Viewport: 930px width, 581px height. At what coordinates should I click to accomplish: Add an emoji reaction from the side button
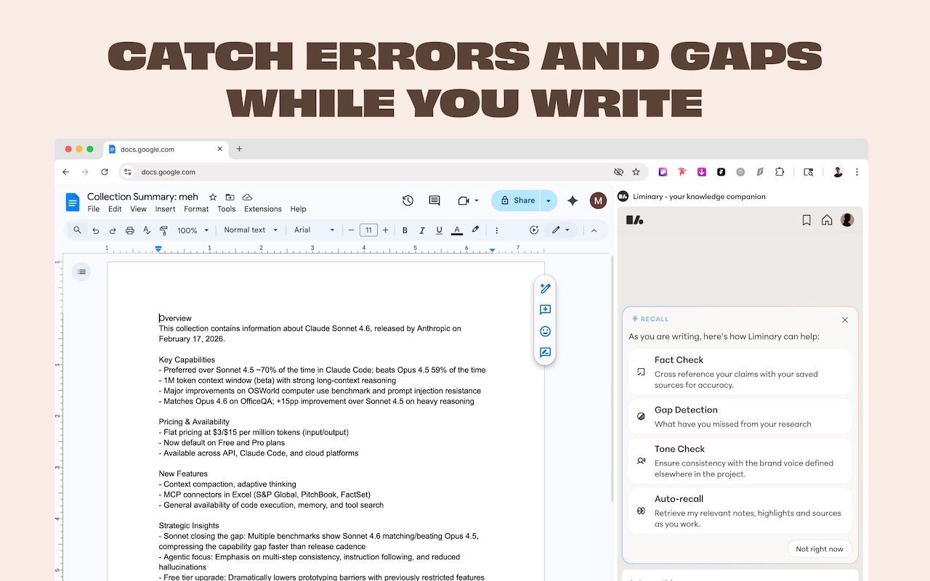coord(545,331)
